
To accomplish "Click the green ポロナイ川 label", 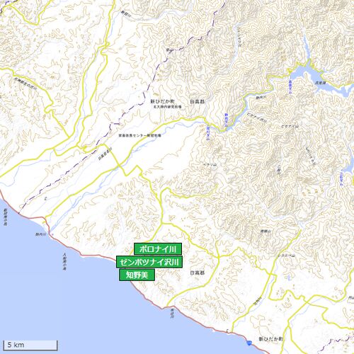I will [158, 249].
